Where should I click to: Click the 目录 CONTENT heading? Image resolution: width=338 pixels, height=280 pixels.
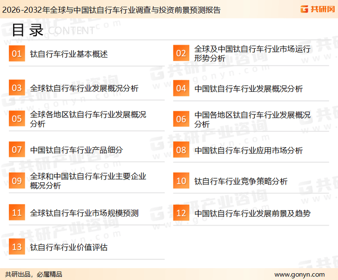pos(53,30)
